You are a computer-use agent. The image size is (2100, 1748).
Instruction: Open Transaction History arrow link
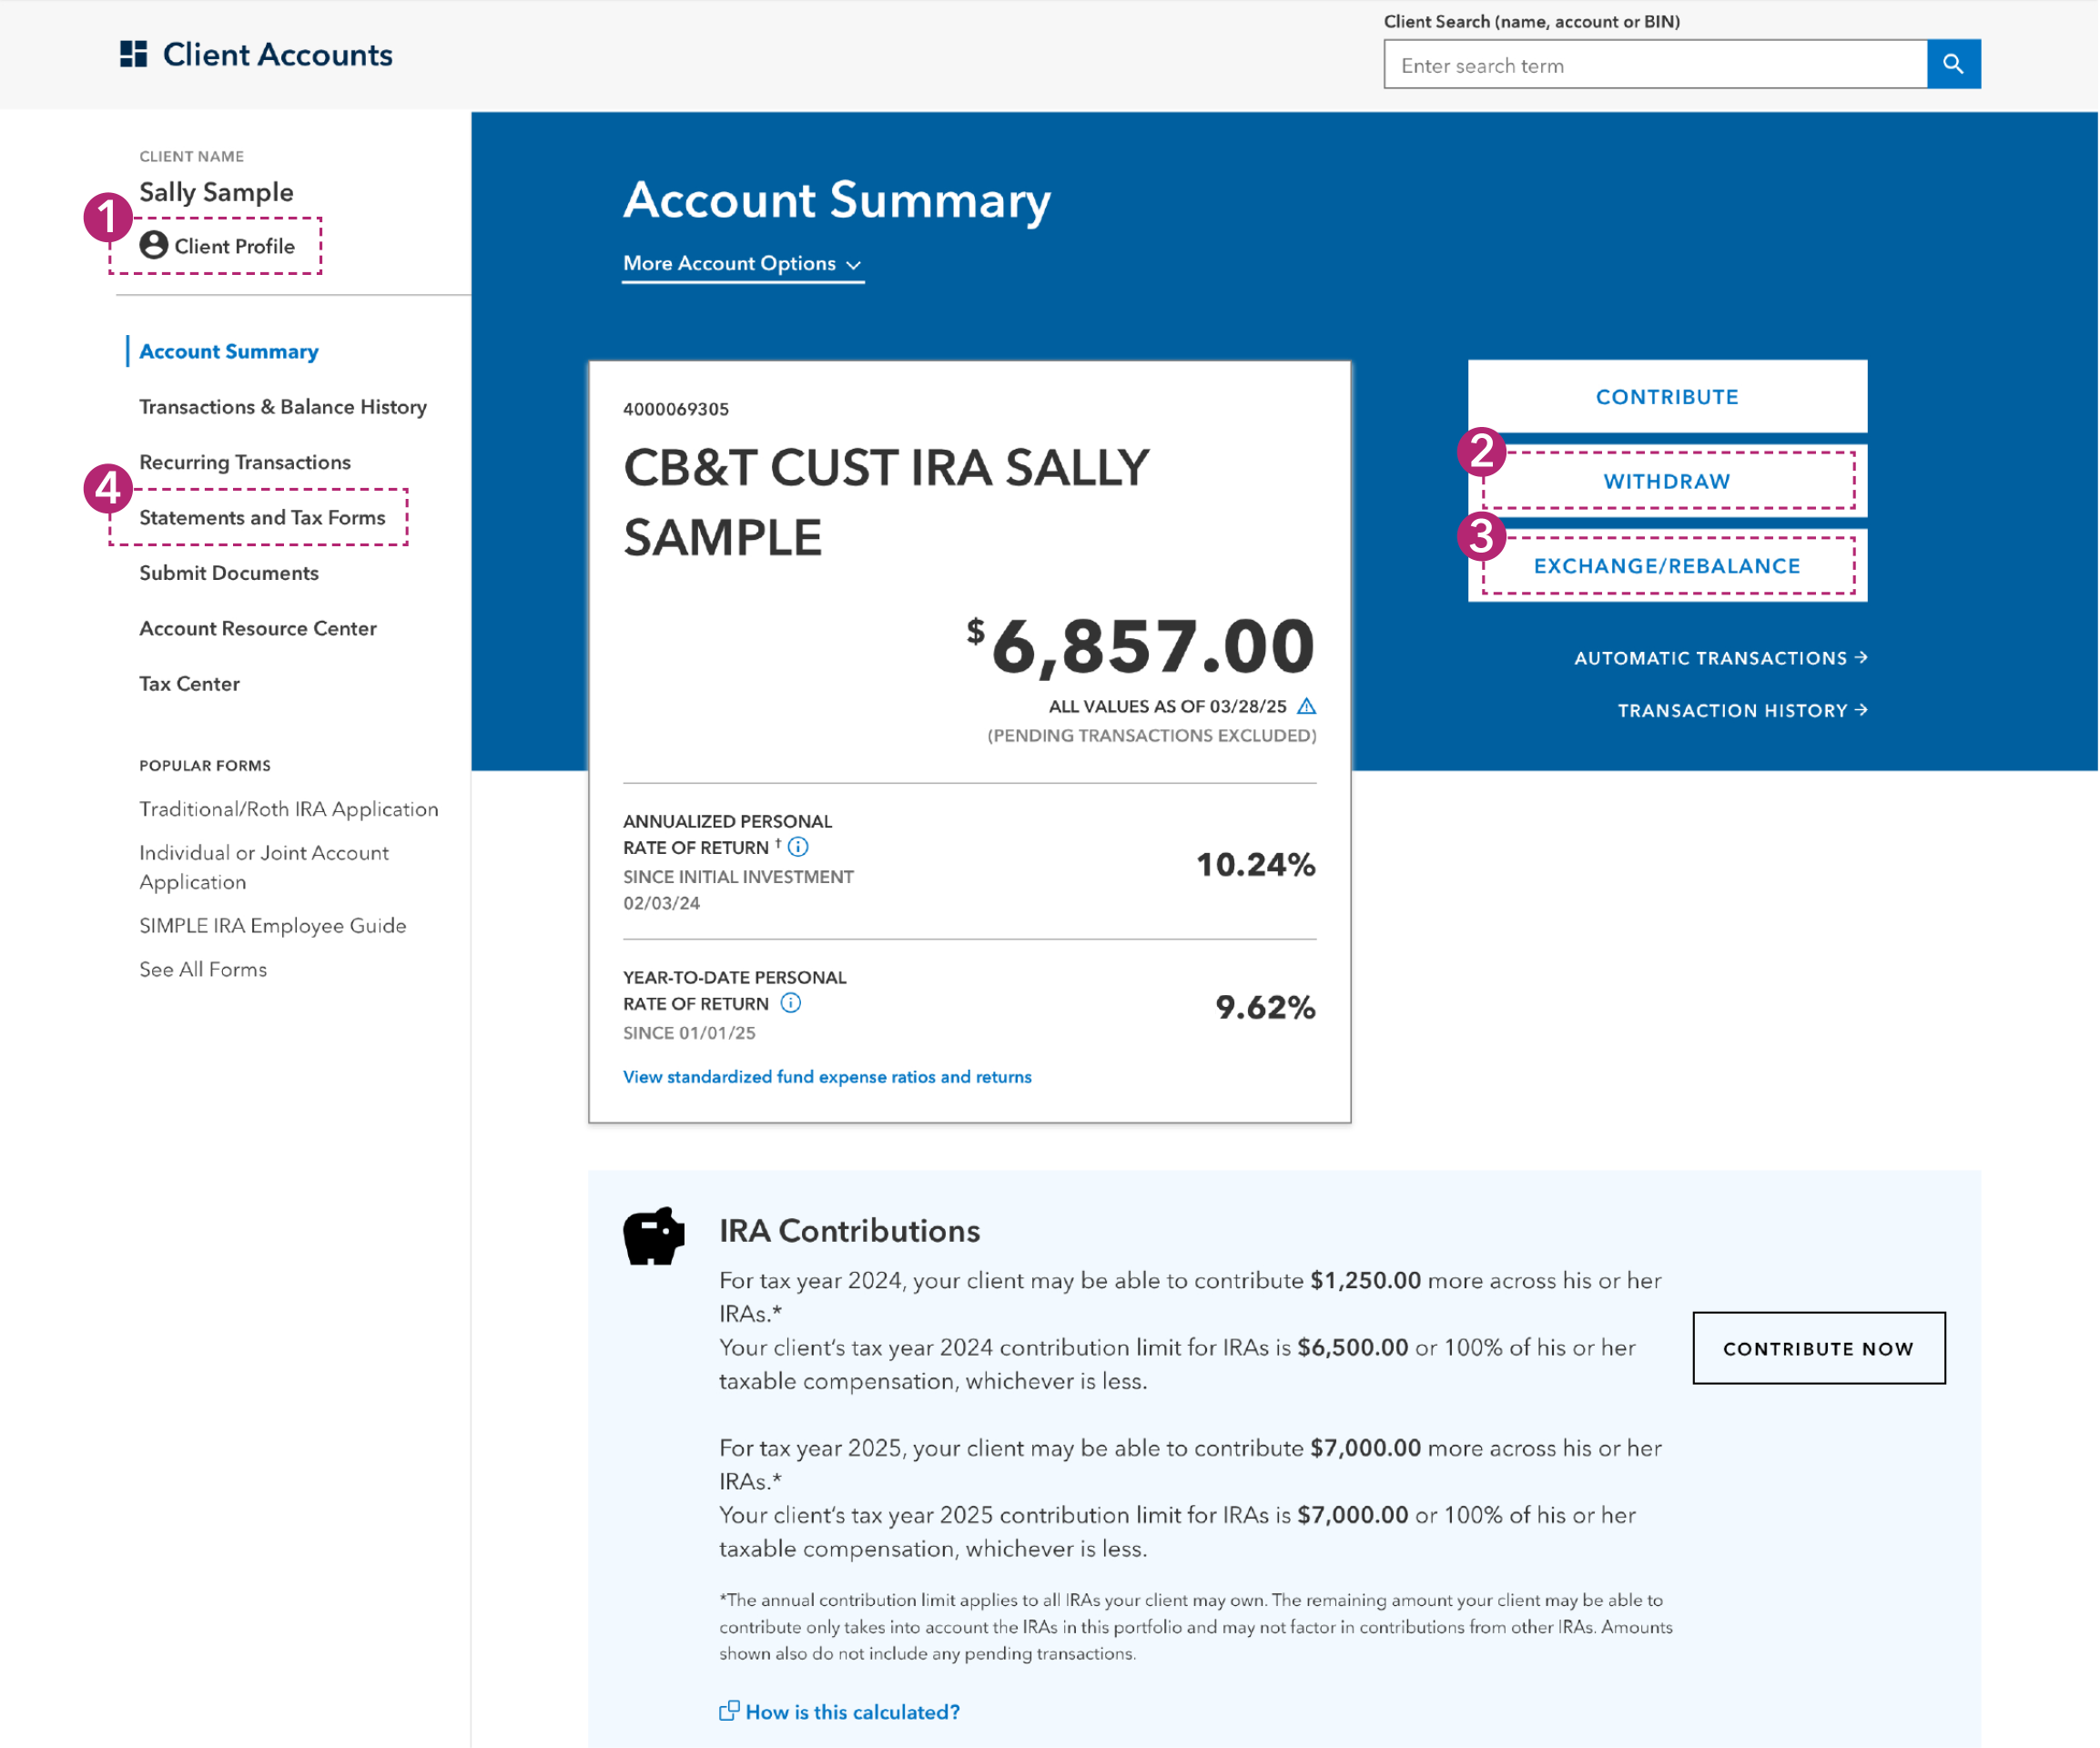tap(1742, 711)
